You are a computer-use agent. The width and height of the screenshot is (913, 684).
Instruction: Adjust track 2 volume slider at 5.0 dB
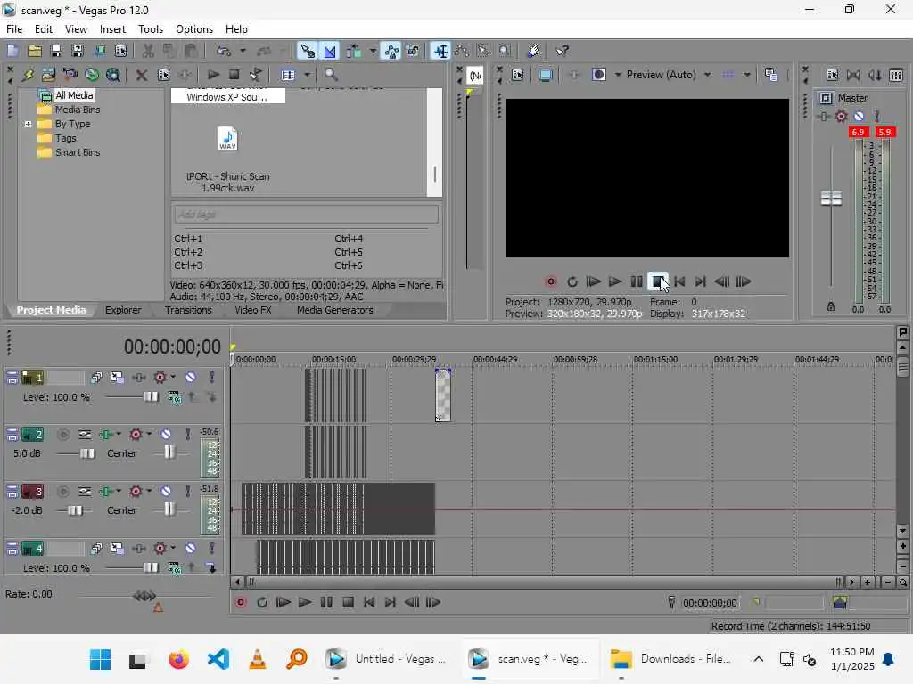tap(87, 453)
